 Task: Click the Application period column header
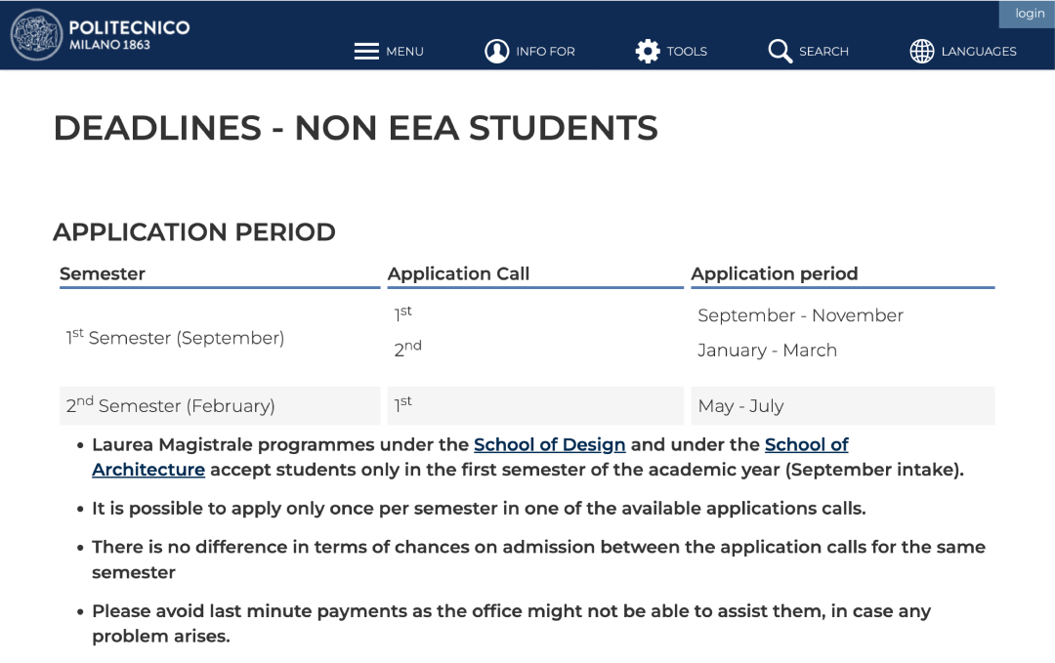[774, 274]
